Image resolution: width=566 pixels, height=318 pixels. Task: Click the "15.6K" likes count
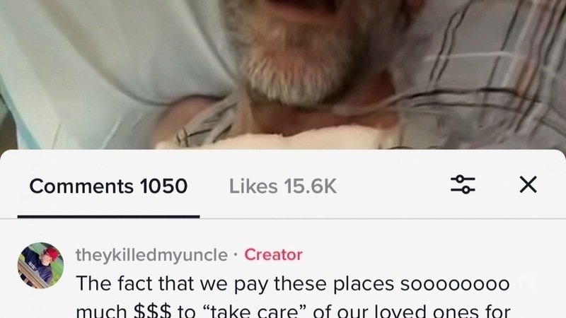[310, 187]
